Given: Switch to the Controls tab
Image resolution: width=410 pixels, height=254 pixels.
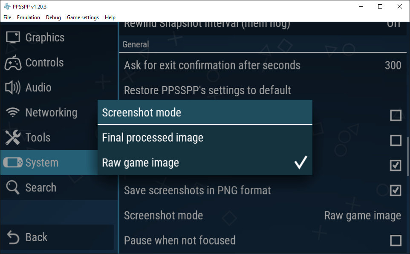Looking at the screenshot, I should coord(59,63).
